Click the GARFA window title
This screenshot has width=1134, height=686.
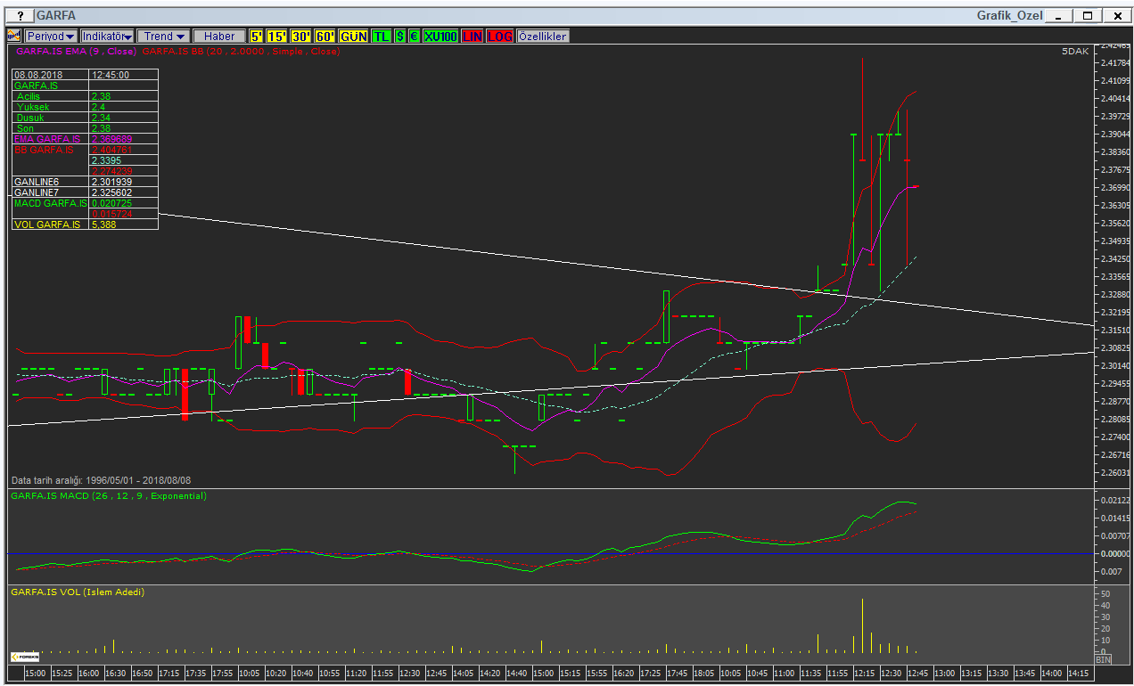(56, 15)
